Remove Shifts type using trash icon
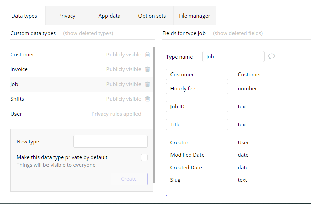 tap(147, 99)
